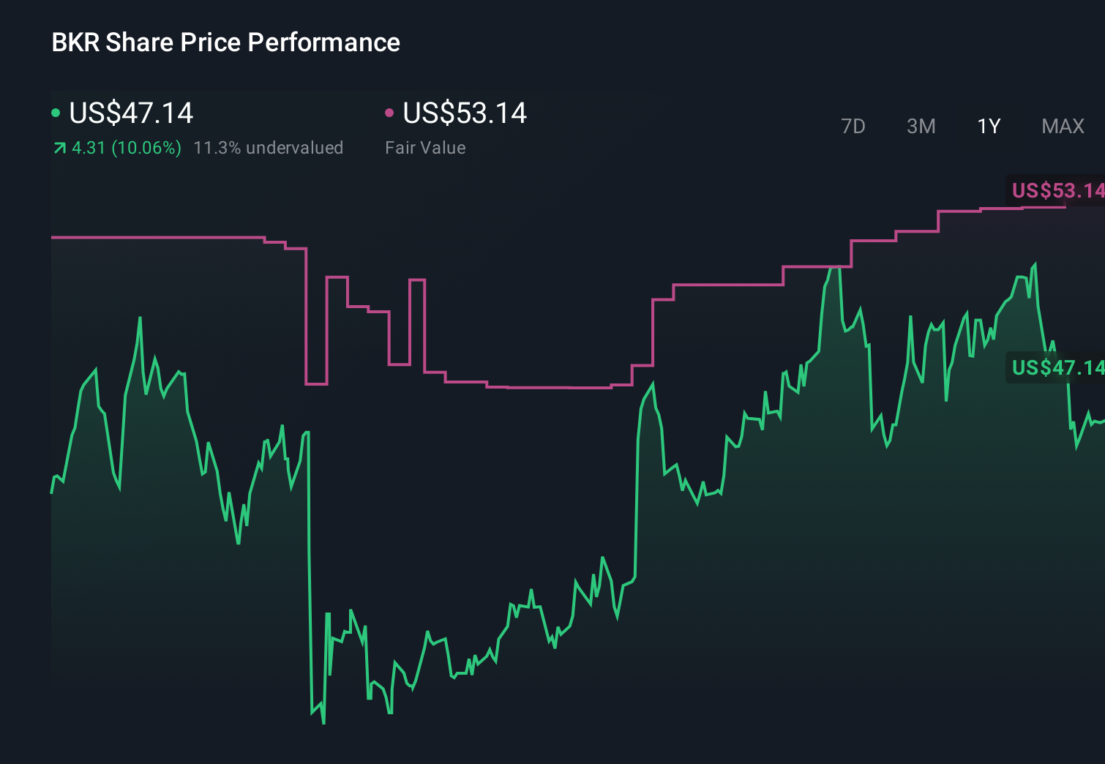Click the green share price legend dot
This screenshot has width=1105, height=764.
coord(56,112)
